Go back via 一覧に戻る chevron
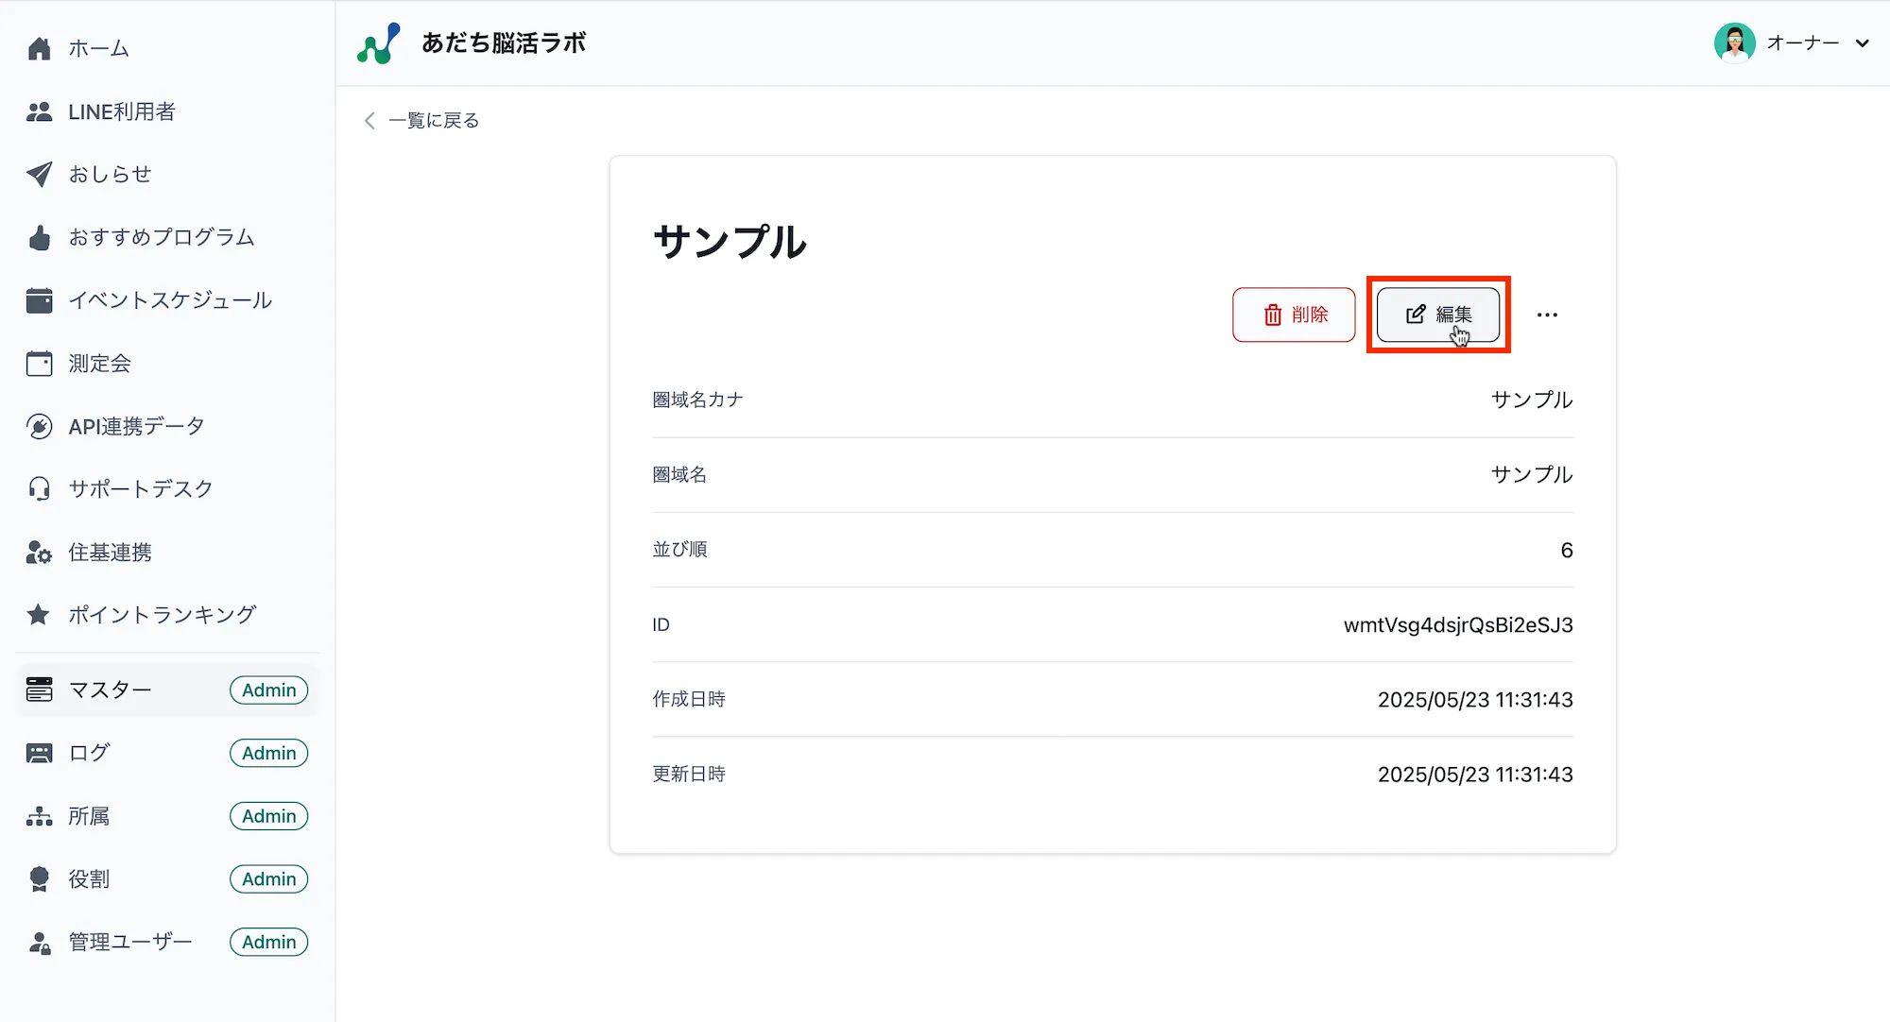Image resolution: width=1890 pixels, height=1022 pixels. coord(369,121)
